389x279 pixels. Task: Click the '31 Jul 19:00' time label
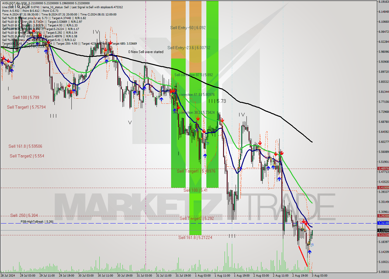(x=183, y=276)
